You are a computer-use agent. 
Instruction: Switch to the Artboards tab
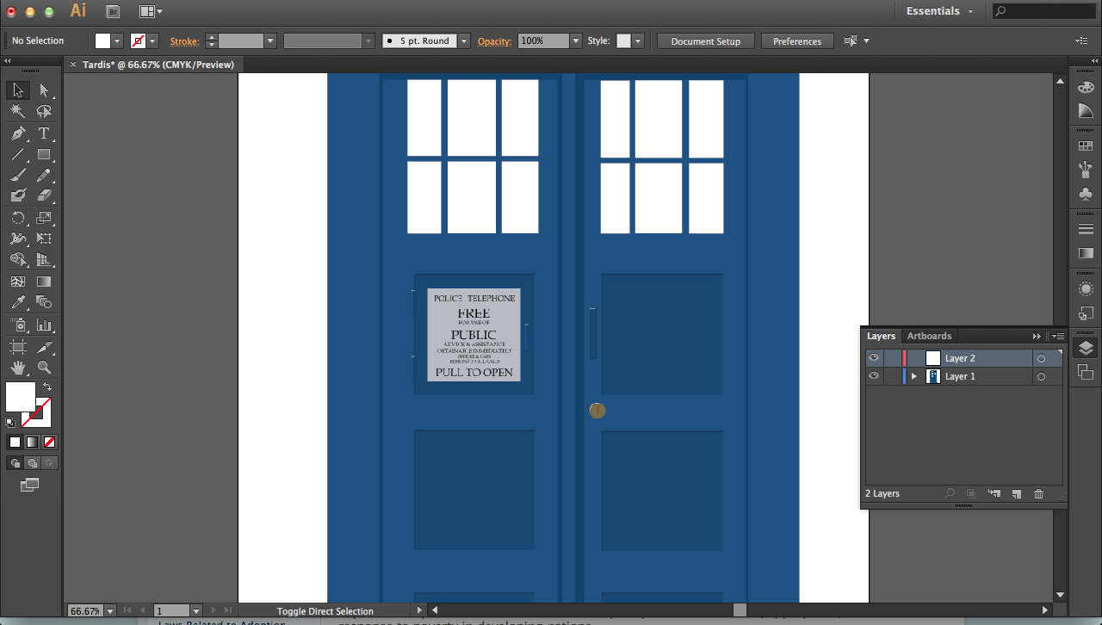coord(929,336)
